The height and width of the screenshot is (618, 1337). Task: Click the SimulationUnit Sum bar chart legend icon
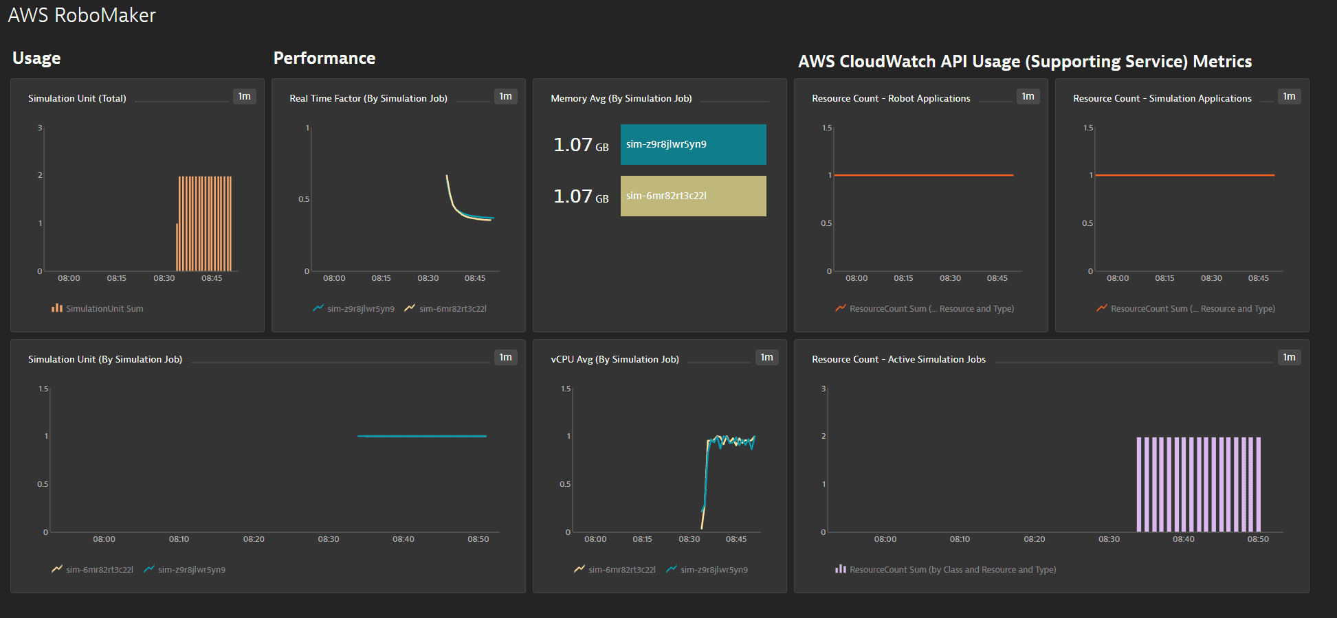coord(57,308)
